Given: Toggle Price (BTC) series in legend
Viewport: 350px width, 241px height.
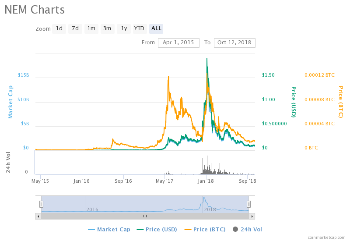Looking at the screenshot, I should pyautogui.click(x=205, y=229).
